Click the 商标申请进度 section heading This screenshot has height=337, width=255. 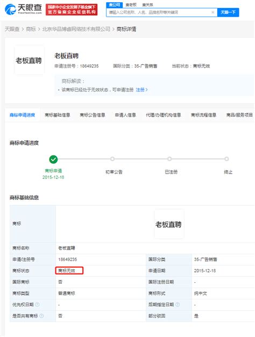coord(24,143)
